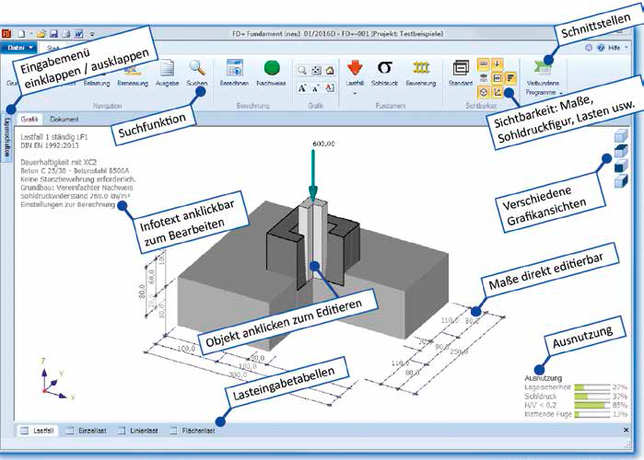Expand the Verbundene Programme dropdown arrow
Image resolution: width=644 pixels, height=460 pixels.
(x=561, y=93)
